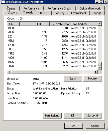
Task: Open the Strings tab
Action: [97, 13]
